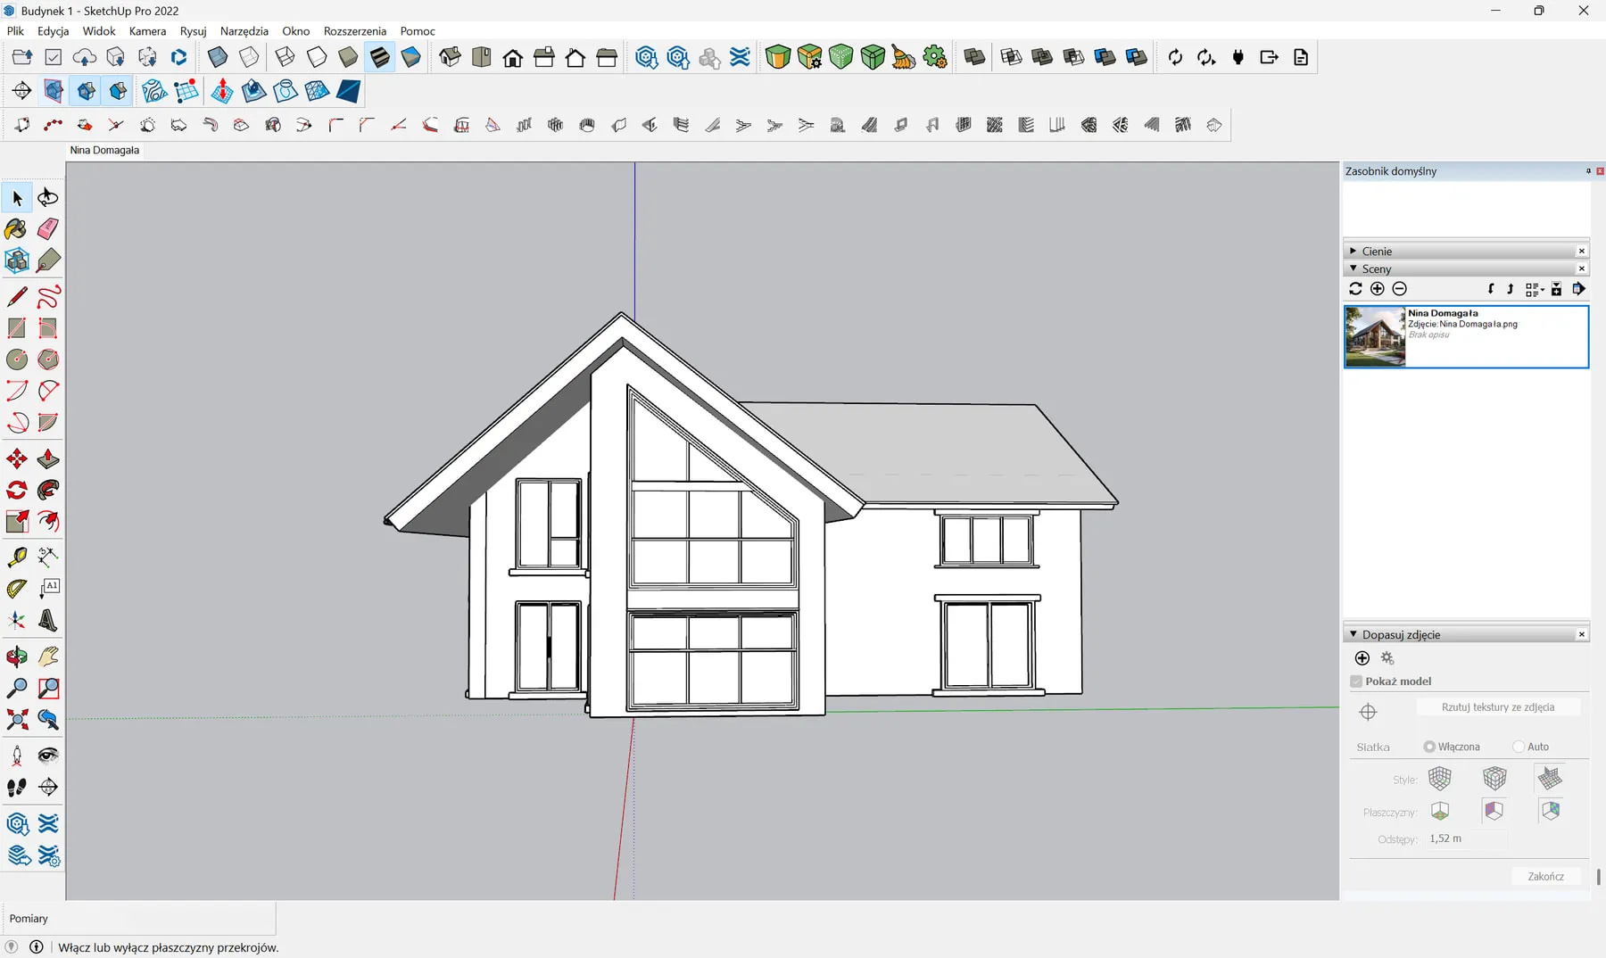Open the Rozszerzenia menu
This screenshot has width=1606, height=958.
coord(355,31)
